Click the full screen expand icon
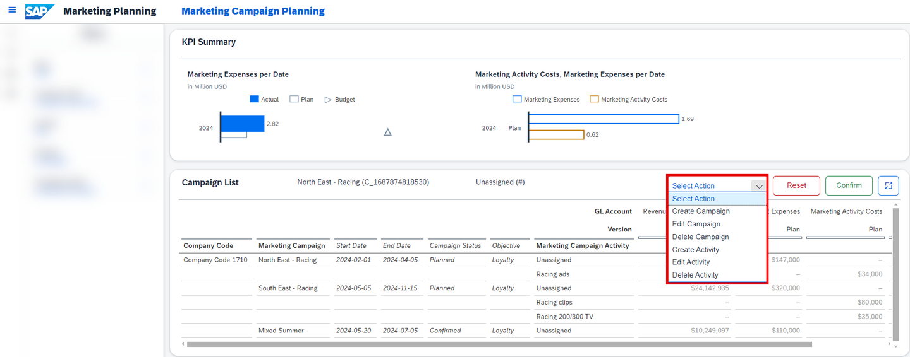Viewport: 910px width, 357px height. (888, 185)
